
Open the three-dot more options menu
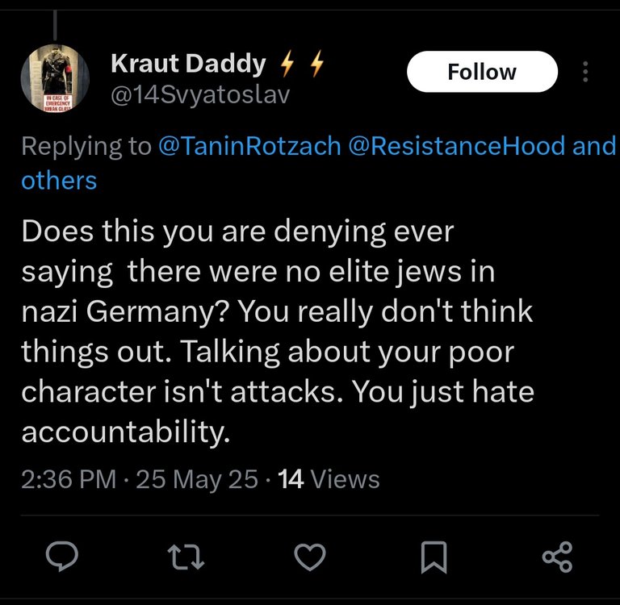(585, 72)
